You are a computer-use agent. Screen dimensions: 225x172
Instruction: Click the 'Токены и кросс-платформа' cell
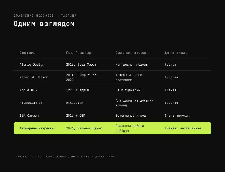coord(129,77)
